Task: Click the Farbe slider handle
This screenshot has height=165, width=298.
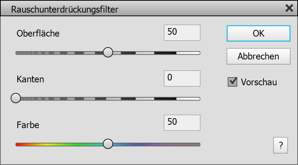Action: pyautogui.click(x=108, y=144)
